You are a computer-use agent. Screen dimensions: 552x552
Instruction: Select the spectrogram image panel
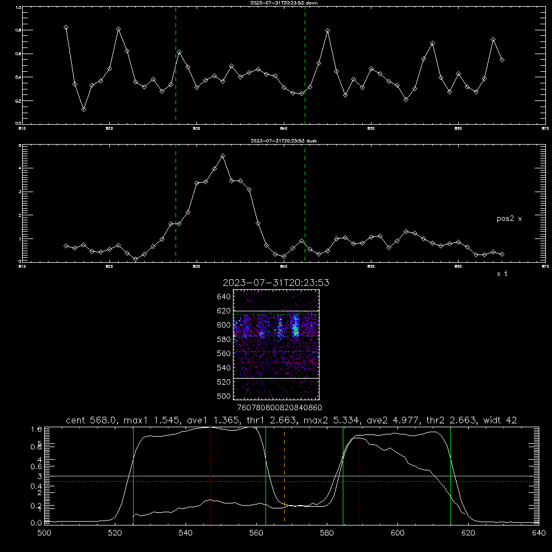(x=277, y=344)
